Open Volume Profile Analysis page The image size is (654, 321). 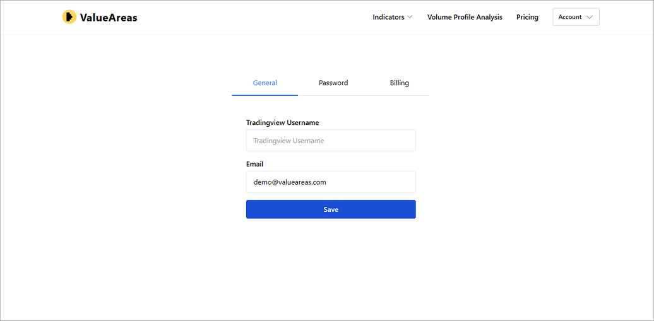465,17
